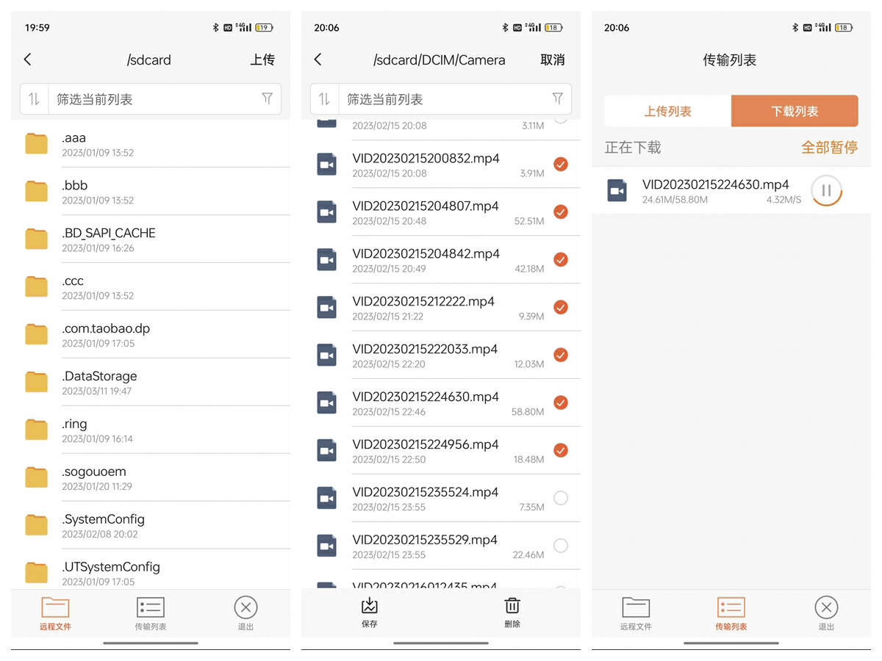This screenshot has width=882, height=661.
Task: Click the 52.51M file size
Action: pos(529,221)
